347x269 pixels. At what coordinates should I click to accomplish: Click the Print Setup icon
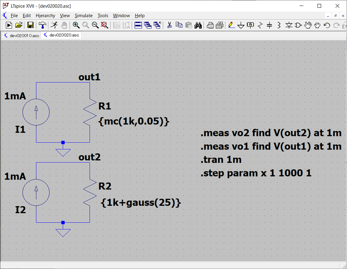click(210, 25)
